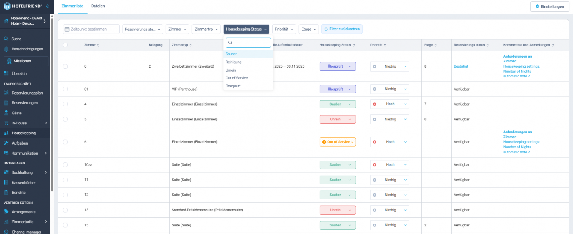Click the Suche magnifier icon in sidebar

(x=6, y=39)
